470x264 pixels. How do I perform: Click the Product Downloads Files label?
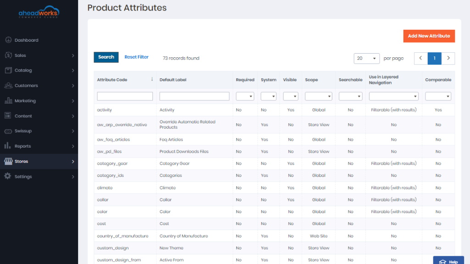[x=184, y=151]
